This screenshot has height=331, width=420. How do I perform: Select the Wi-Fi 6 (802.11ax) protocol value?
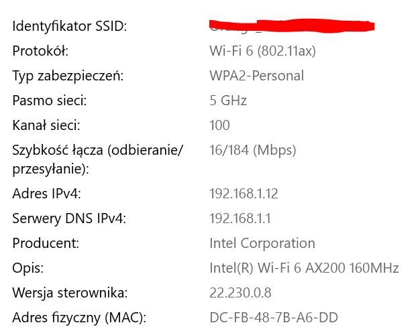click(x=262, y=51)
